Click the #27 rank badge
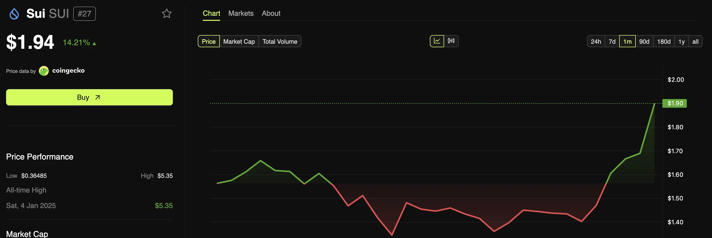 (84, 13)
